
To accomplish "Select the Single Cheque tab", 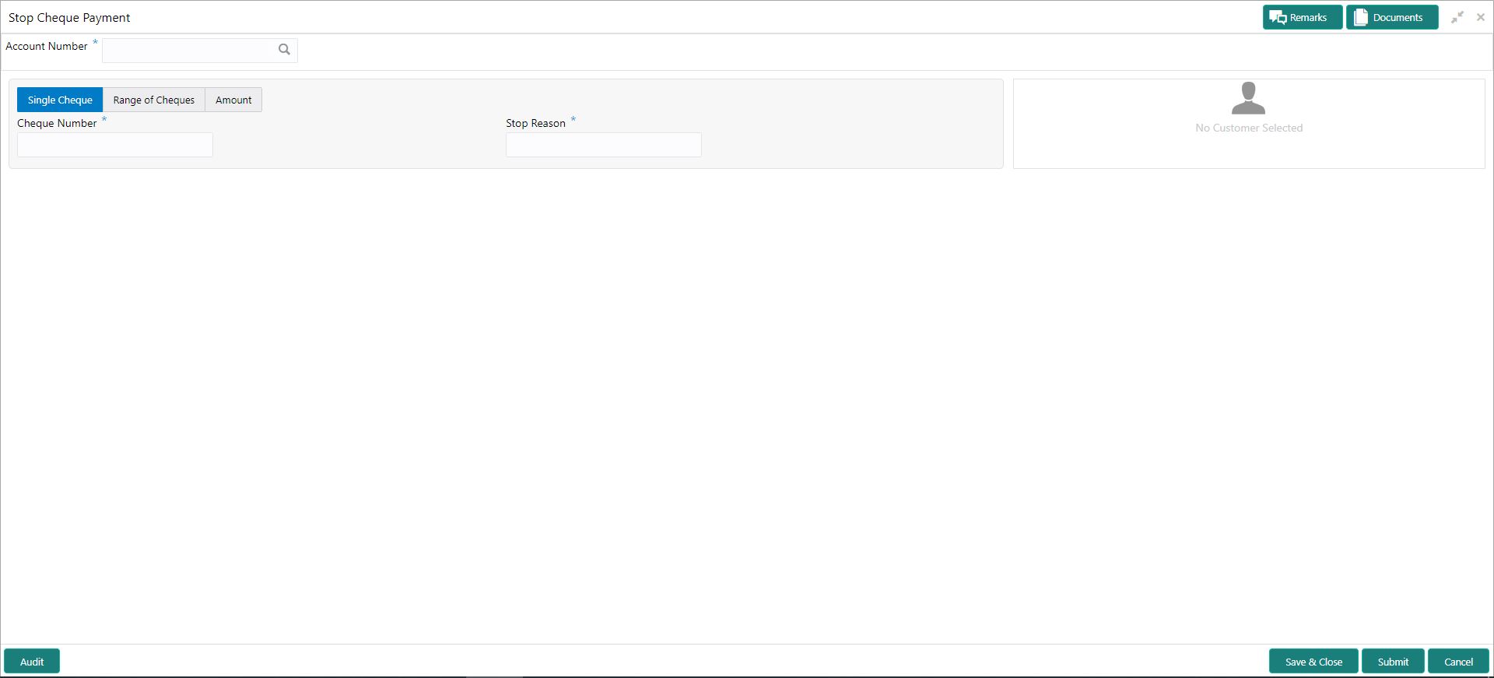I will pyautogui.click(x=60, y=100).
